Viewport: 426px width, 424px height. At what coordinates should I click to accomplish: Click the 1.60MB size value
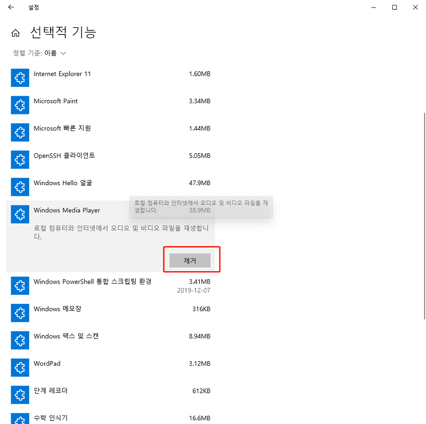(200, 74)
